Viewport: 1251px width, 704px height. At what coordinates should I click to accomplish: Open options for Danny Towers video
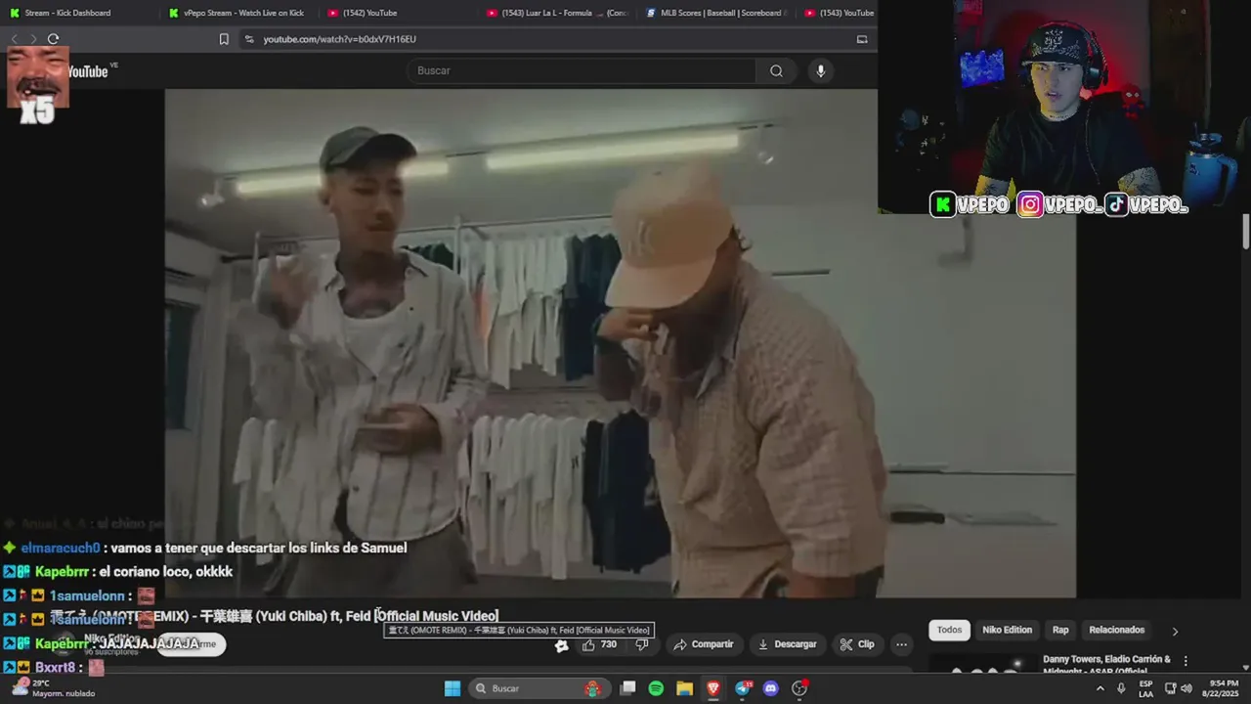[1186, 661]
